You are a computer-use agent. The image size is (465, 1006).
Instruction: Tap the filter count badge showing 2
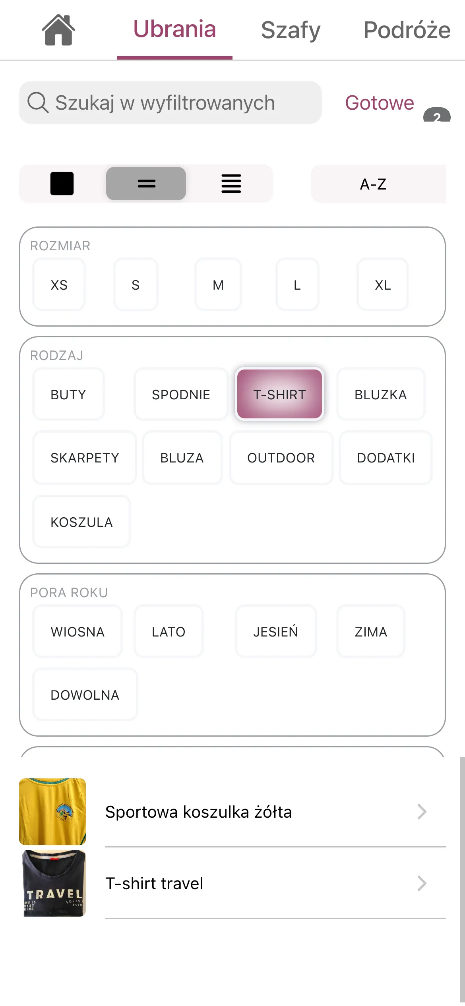pos(436,116)
